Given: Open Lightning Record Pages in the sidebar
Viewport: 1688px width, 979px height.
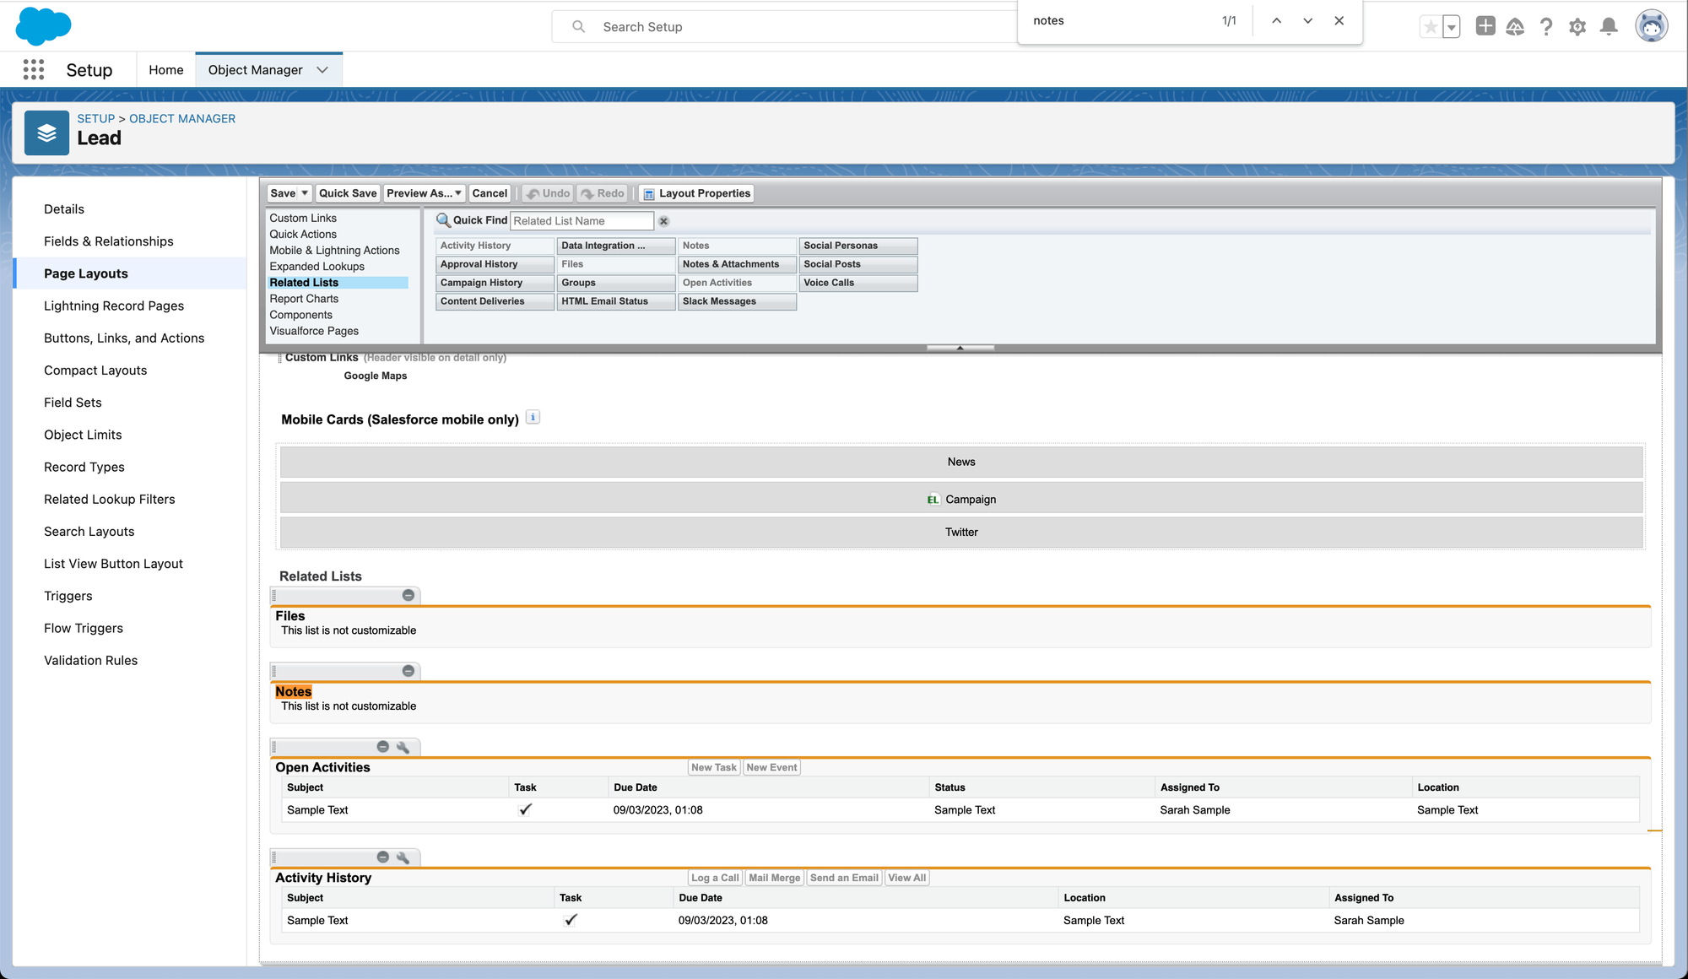Looking at the screenshot, I should click(x=114, y=306).
